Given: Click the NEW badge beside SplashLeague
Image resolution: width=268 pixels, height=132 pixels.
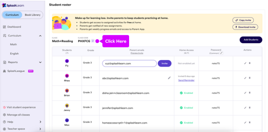Looking at the screenshot, I should pyautogui.click(x=31, y=71).
